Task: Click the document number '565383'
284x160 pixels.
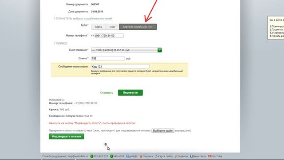Action: [x=95, y=4]
